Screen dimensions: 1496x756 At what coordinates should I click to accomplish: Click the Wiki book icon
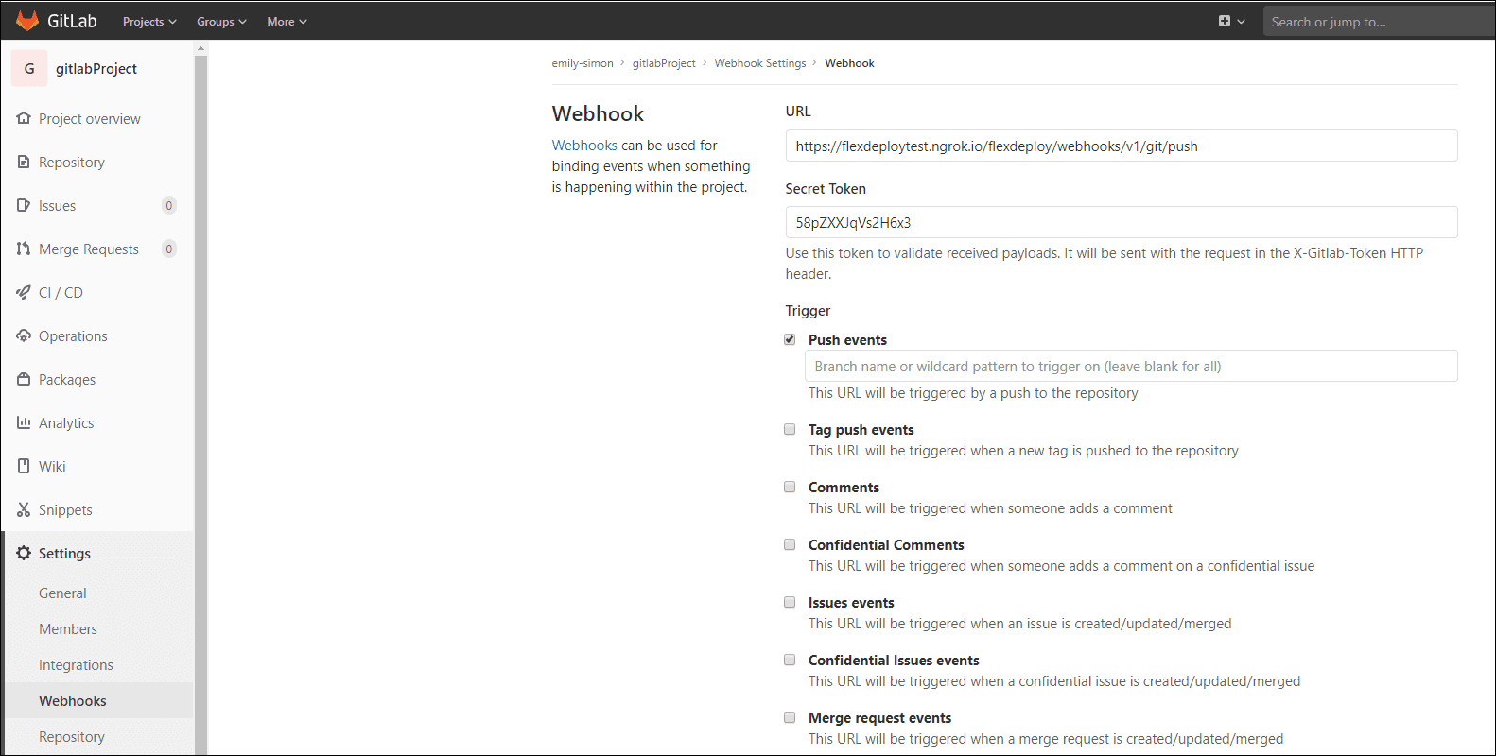[24, 466]
